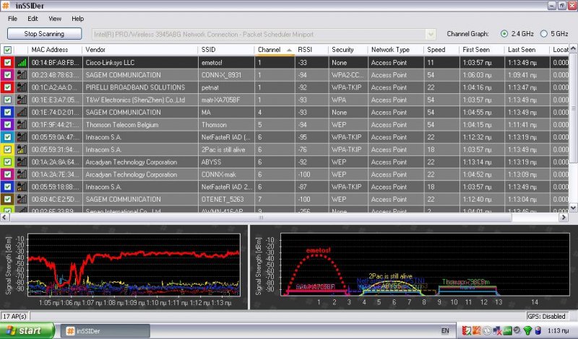This screenshot has height=339, width=578.
Task: Click the signal strength icon for emetos! row
Action: tap(22, 62)
